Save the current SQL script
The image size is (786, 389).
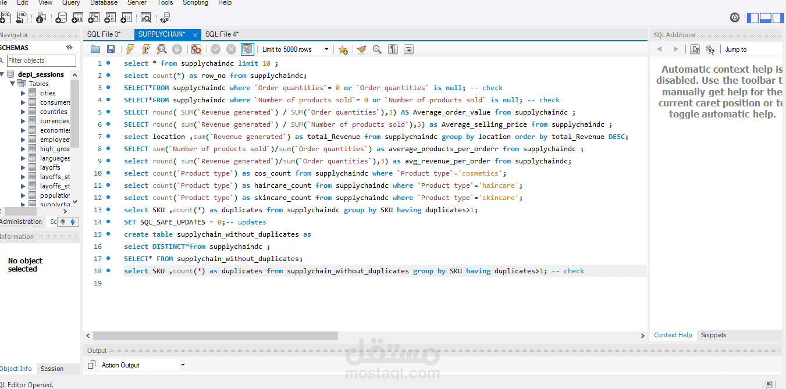(111, 49)
